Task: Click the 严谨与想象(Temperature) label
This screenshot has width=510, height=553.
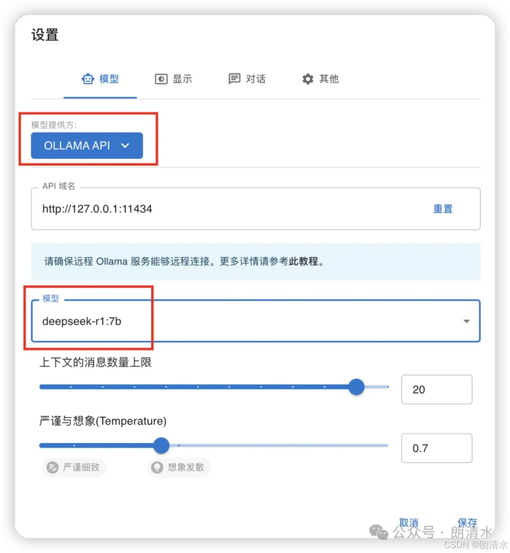Action: 103,421
